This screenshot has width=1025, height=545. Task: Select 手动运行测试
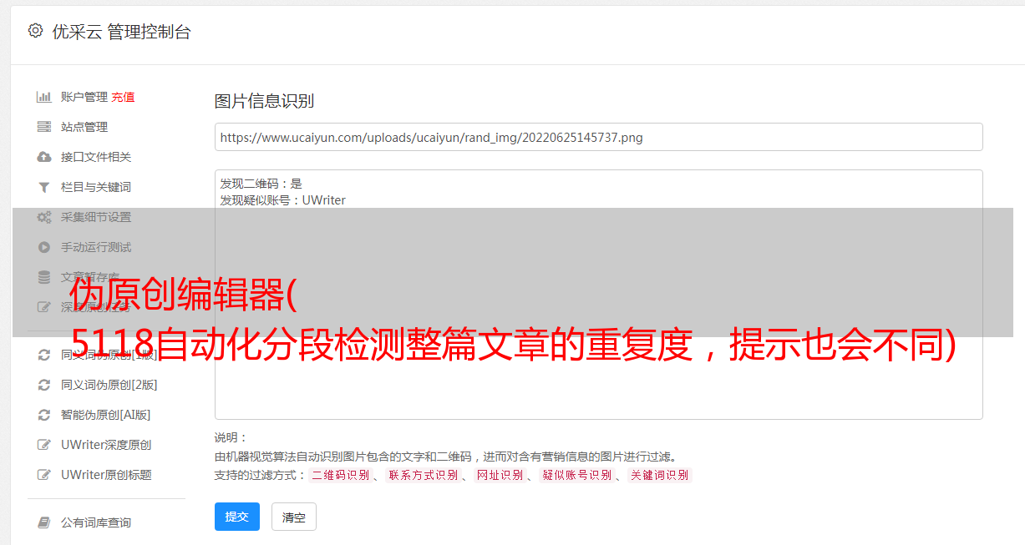point(96,247)
